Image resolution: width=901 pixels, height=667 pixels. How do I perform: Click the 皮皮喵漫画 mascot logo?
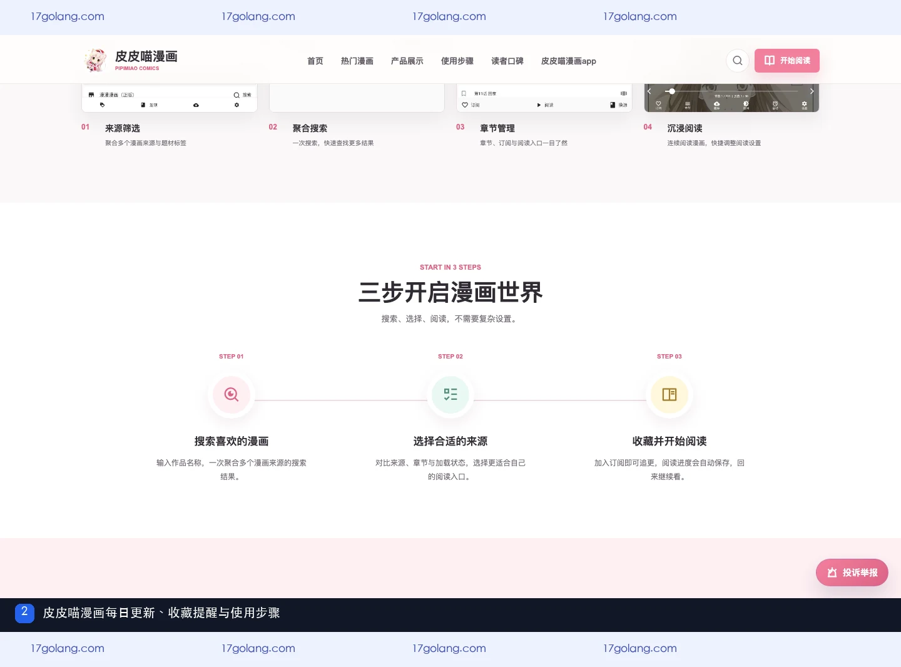tap(96, 60)
